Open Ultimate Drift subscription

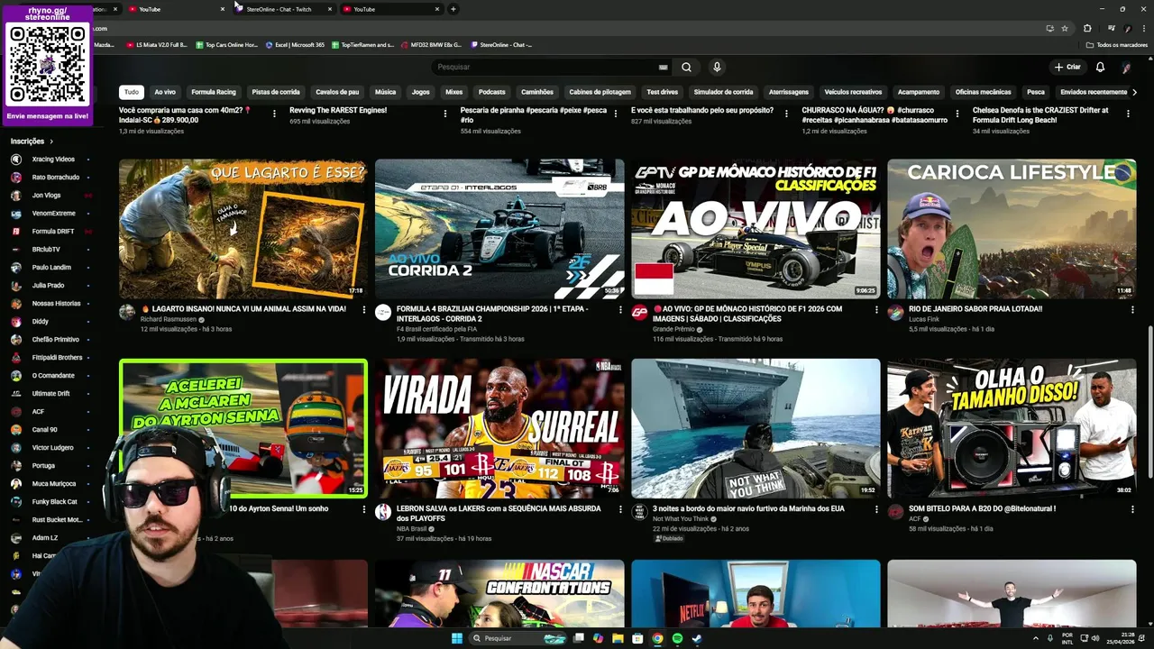(x=51, y=394)
